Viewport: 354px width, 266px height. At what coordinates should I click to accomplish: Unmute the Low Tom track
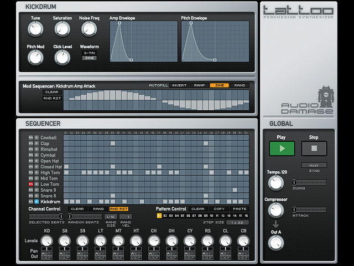31,184
